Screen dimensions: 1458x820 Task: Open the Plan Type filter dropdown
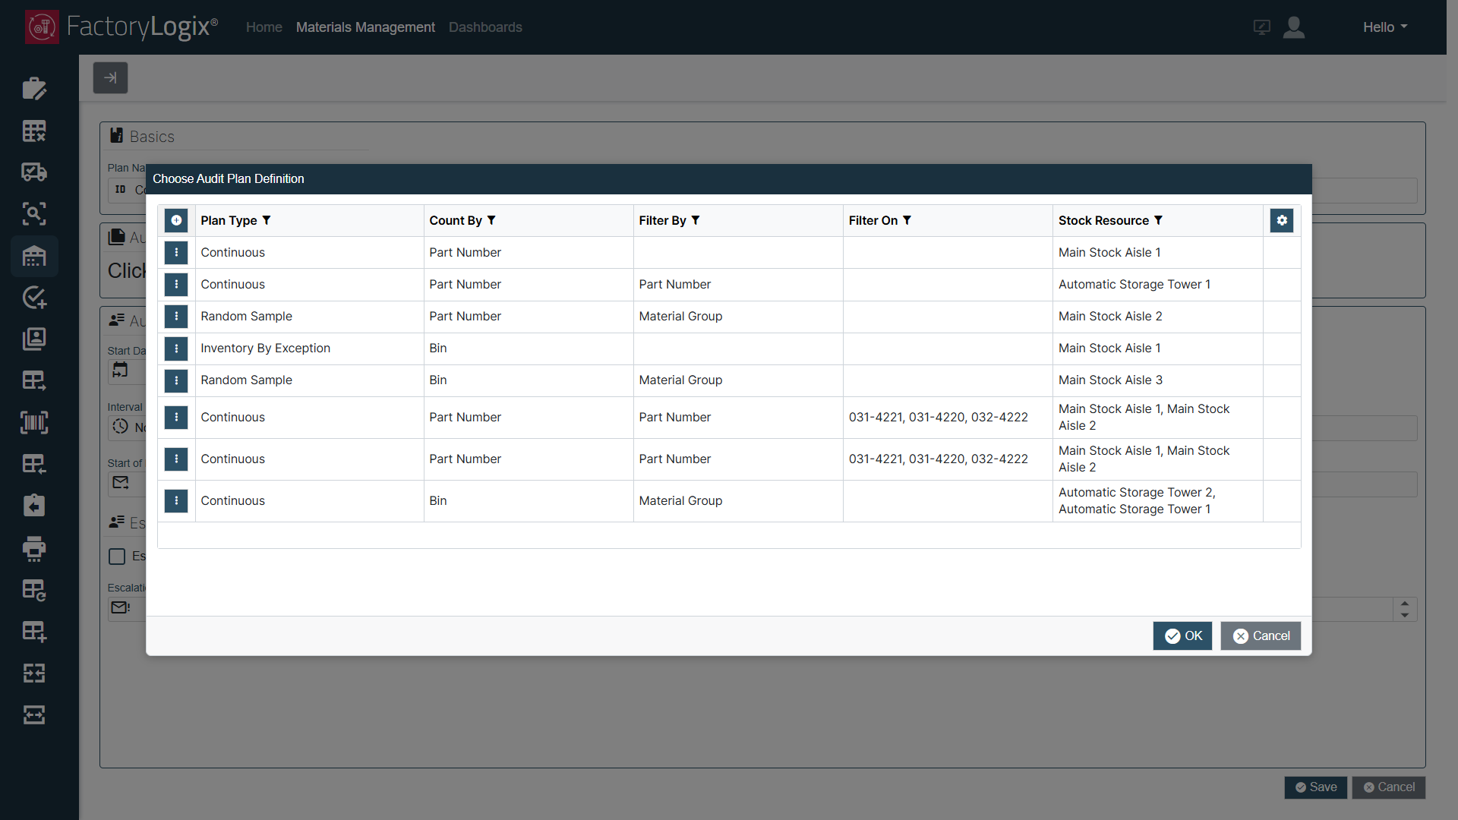coord(267,220)
